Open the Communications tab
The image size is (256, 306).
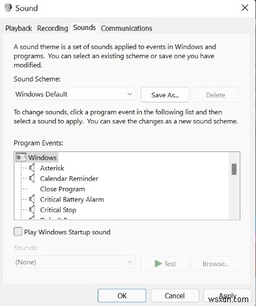click(126, 28)
